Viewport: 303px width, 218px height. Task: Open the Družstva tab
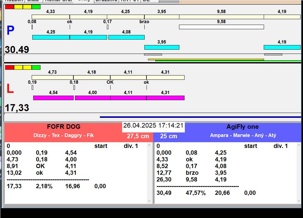click(x=106, y=1)
